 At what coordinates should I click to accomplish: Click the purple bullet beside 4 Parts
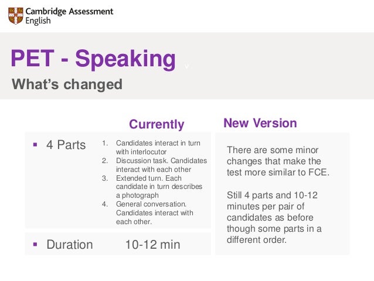(35, 145)
